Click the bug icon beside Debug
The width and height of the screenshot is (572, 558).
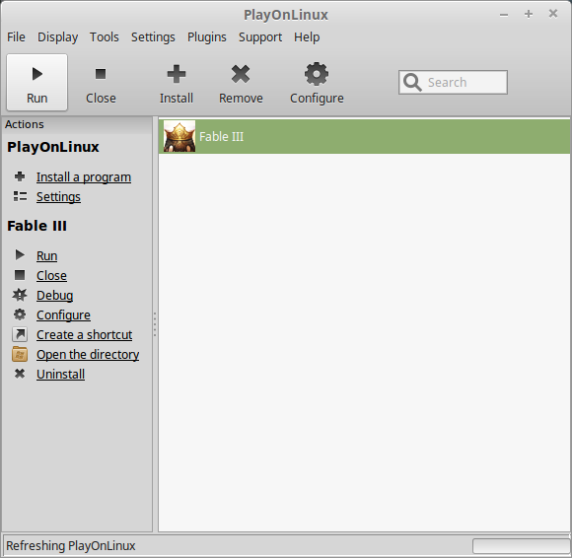(20, 295)
